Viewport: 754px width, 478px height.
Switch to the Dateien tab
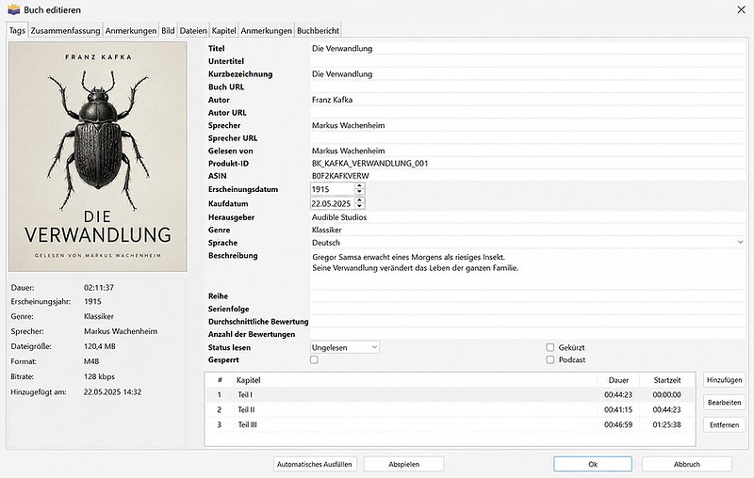[193, 30]
